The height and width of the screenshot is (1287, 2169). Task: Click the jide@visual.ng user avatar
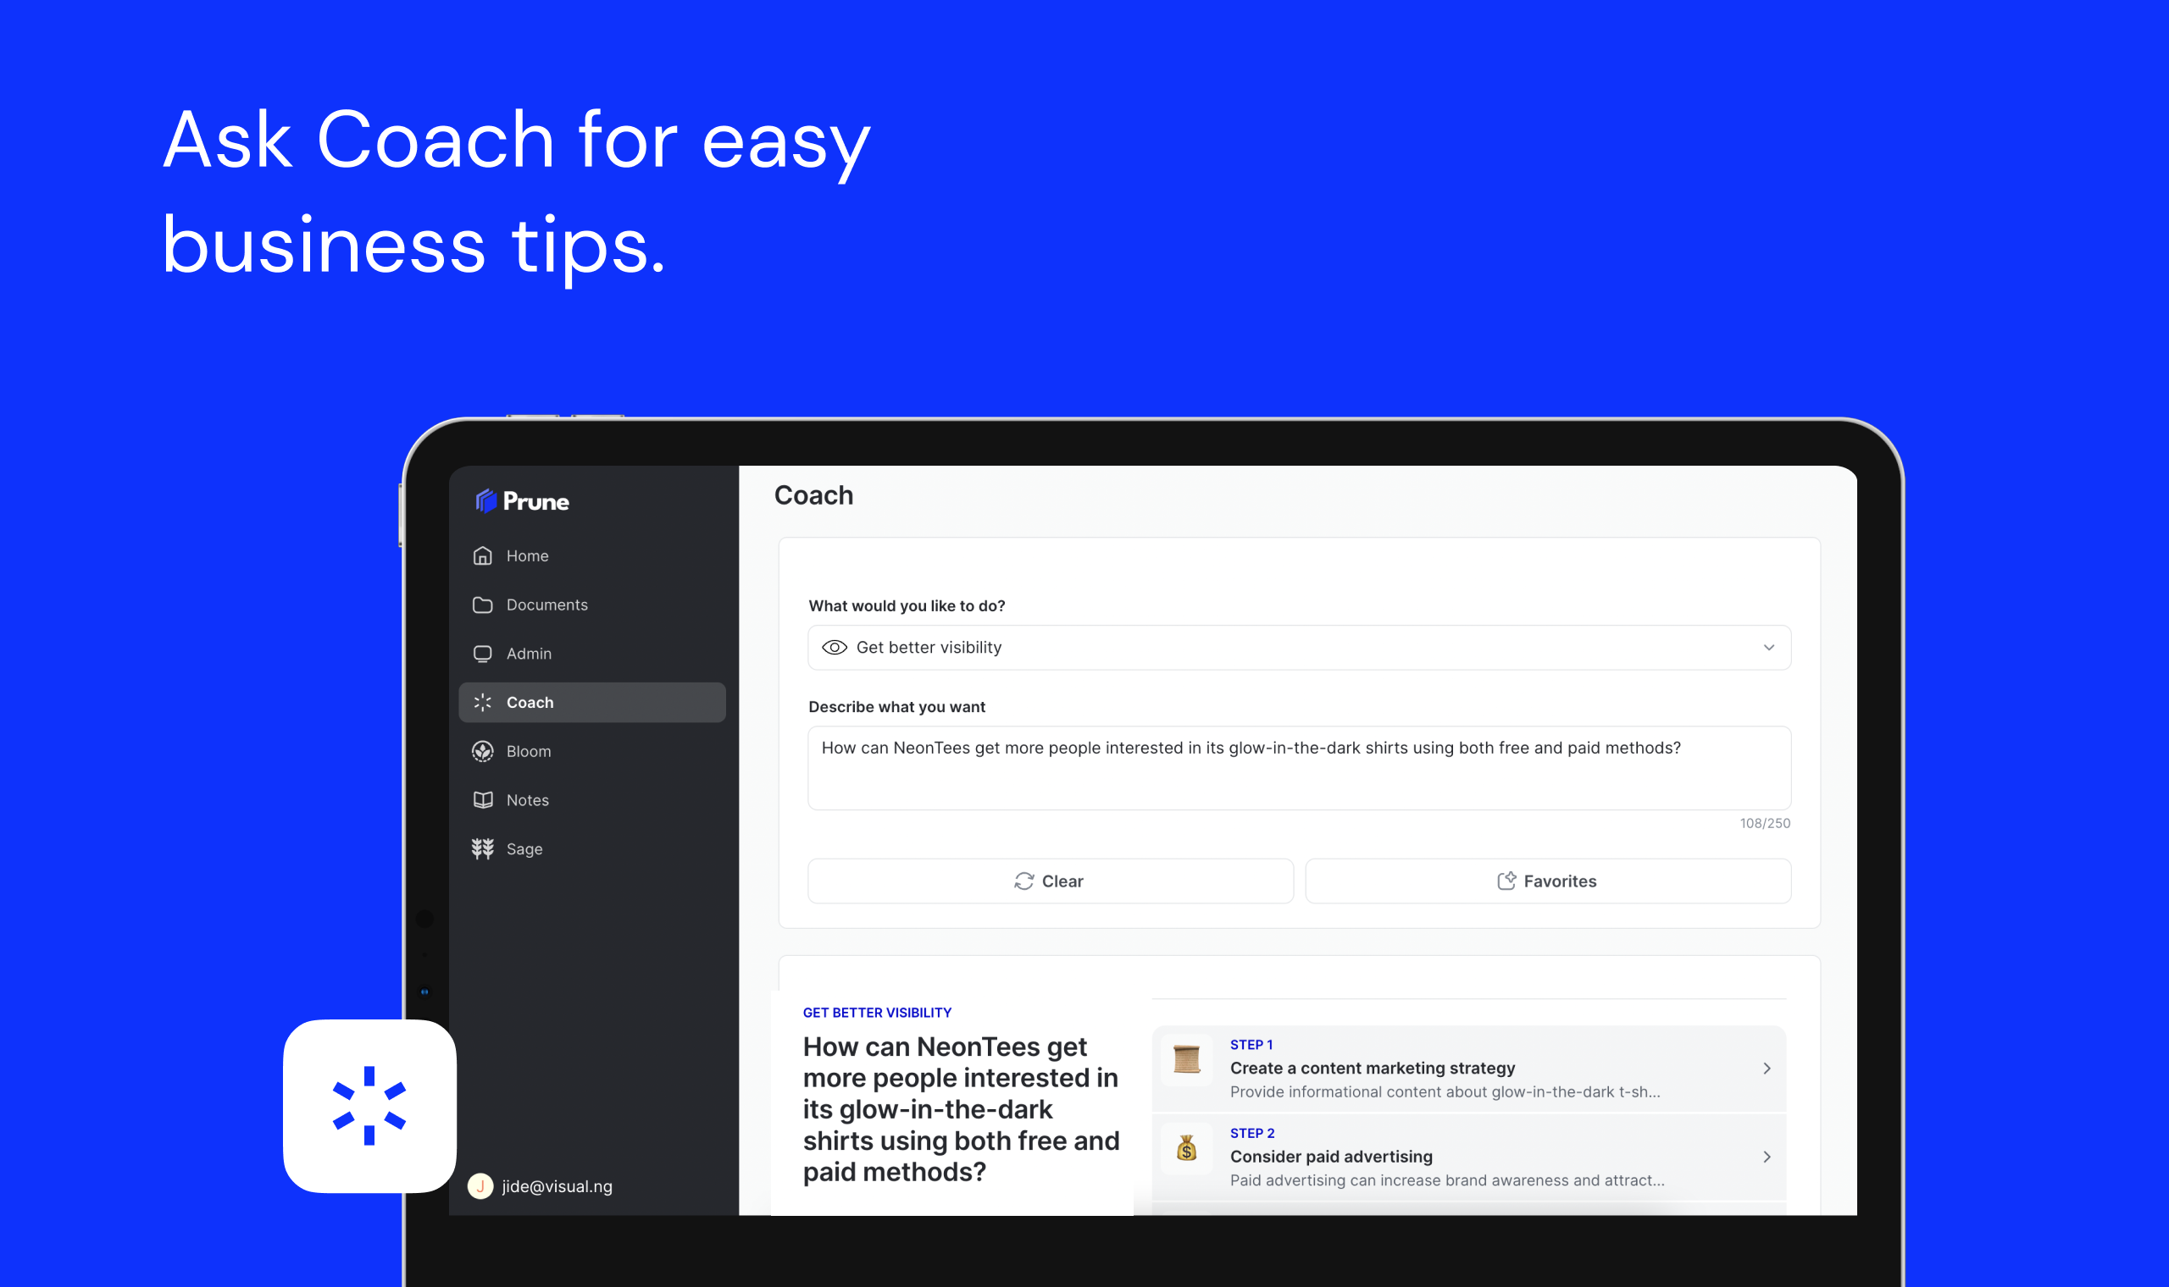pyautogui.click(x=480, y=1185)
